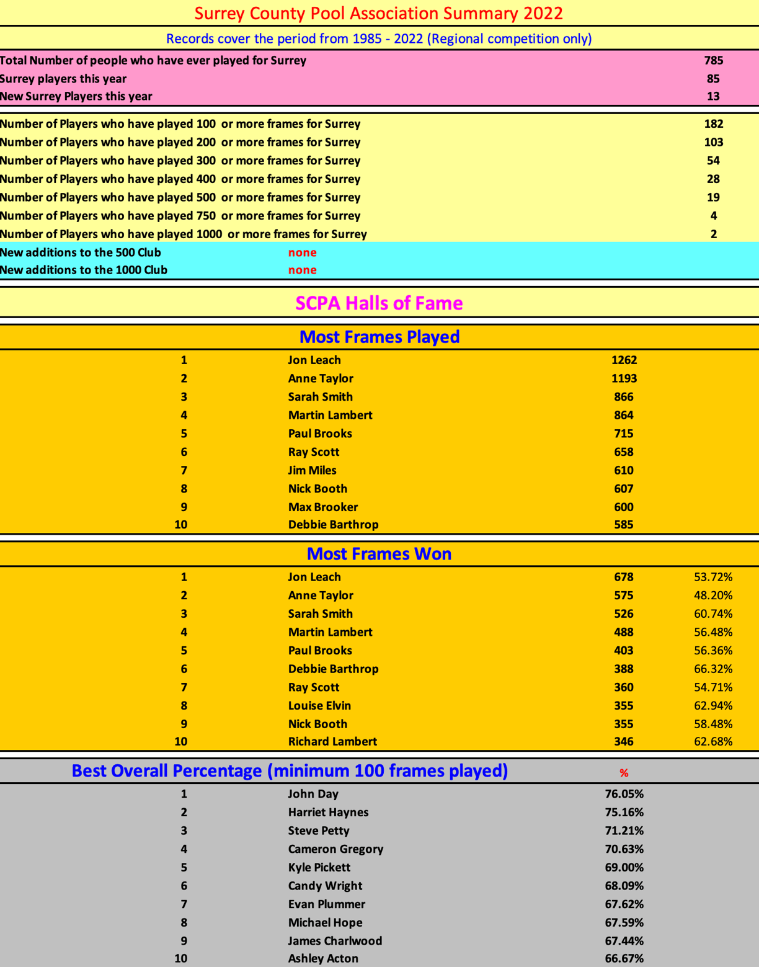Image resolution: width=759 pixels, height=967 pixels.
Task: Select the top percentage 76.05%
Action: pyautogui.click(x=624, y=795)
